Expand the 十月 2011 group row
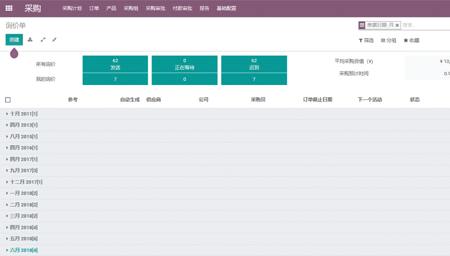 [x=23, y=114]
